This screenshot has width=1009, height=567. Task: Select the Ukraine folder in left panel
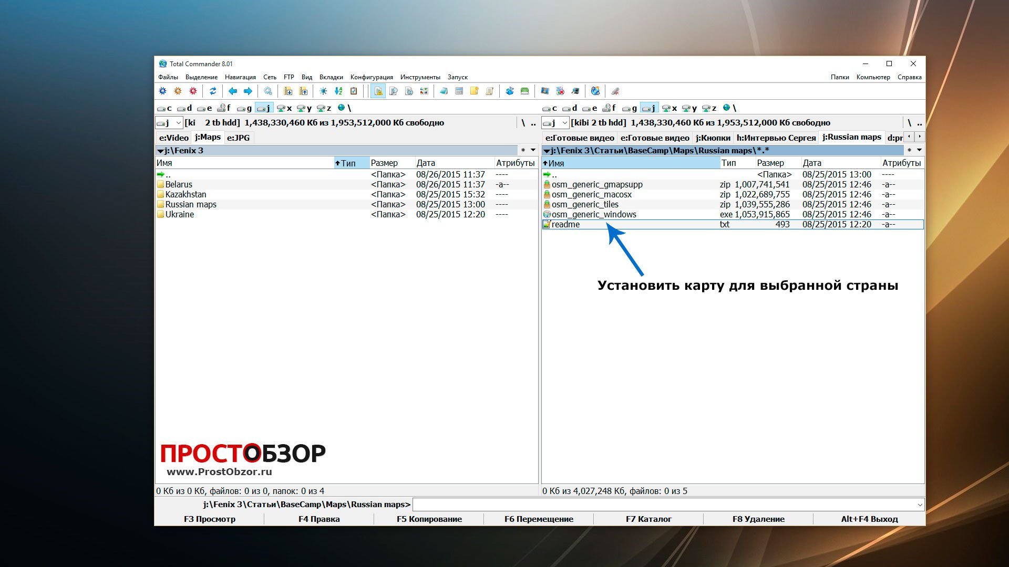point(347,214)
